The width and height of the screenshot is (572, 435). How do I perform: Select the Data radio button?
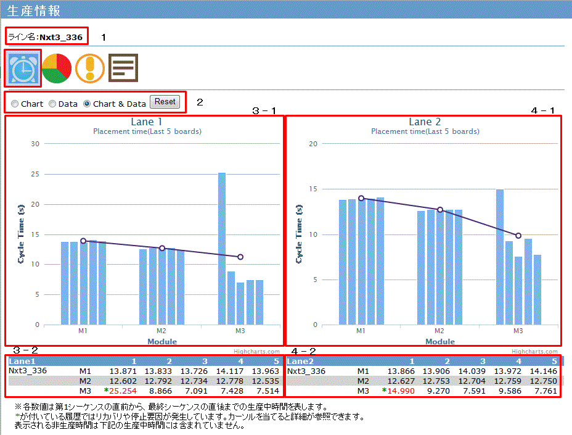coord(52,104)
